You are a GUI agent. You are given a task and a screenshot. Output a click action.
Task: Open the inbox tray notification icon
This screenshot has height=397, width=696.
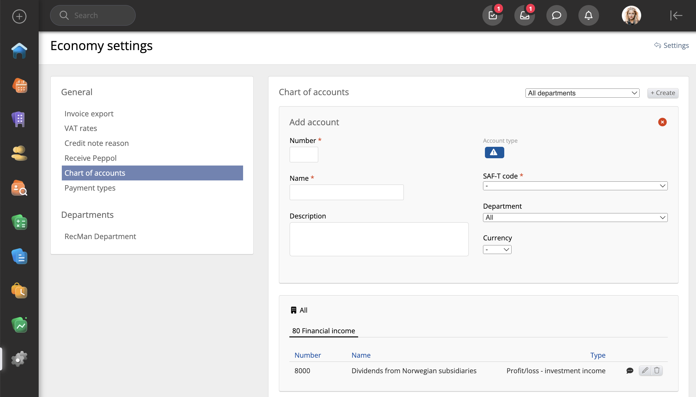pyautogui.click(x=525, y=15)
